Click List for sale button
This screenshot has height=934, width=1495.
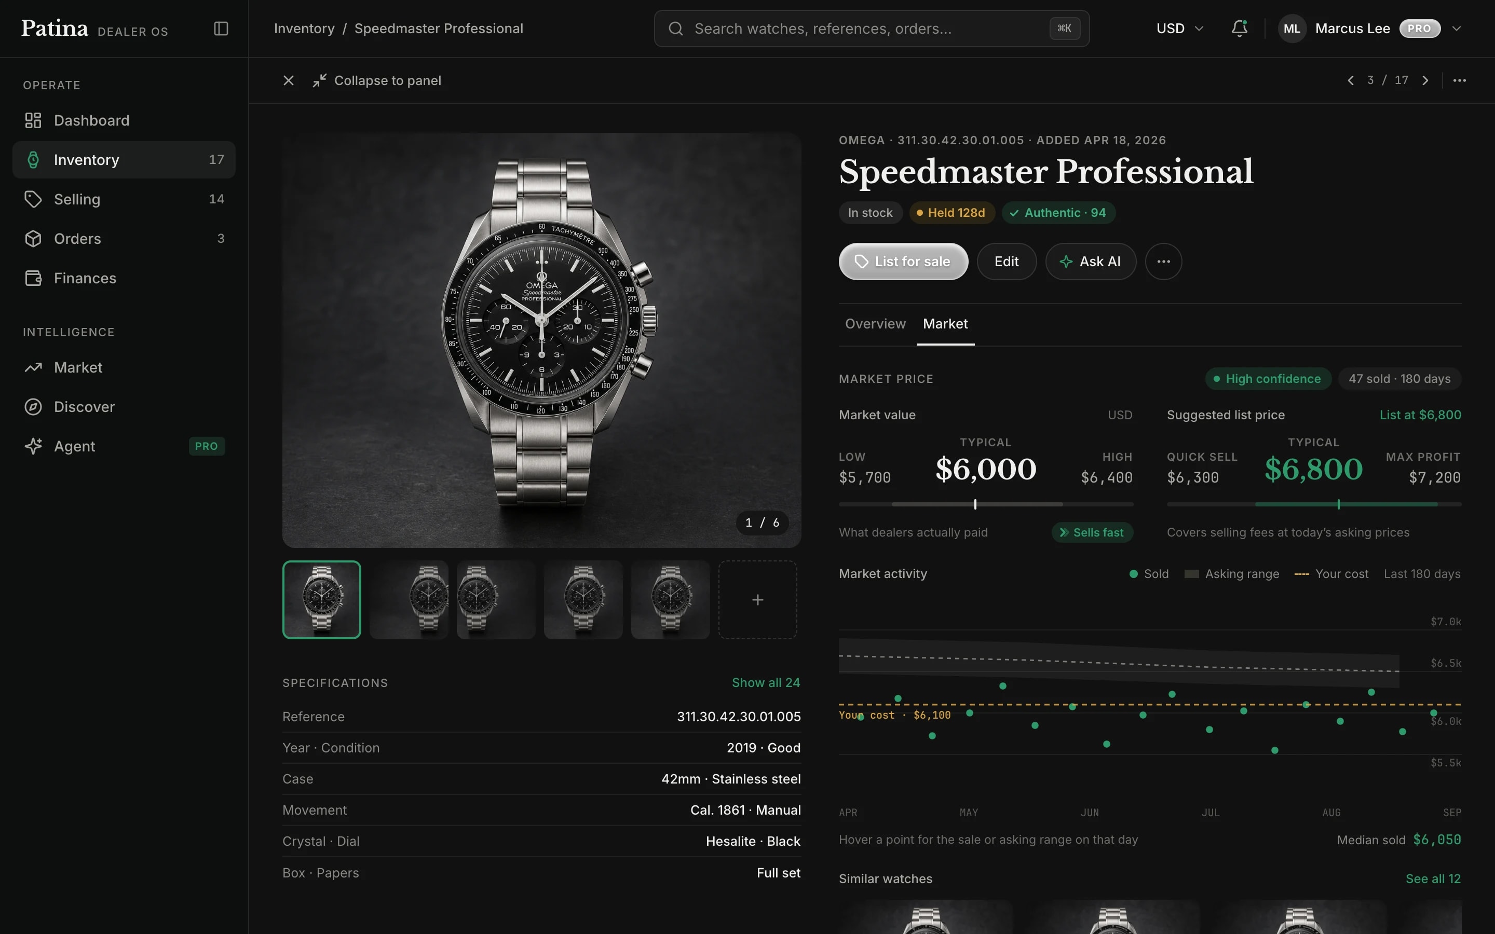coord(903,262)
